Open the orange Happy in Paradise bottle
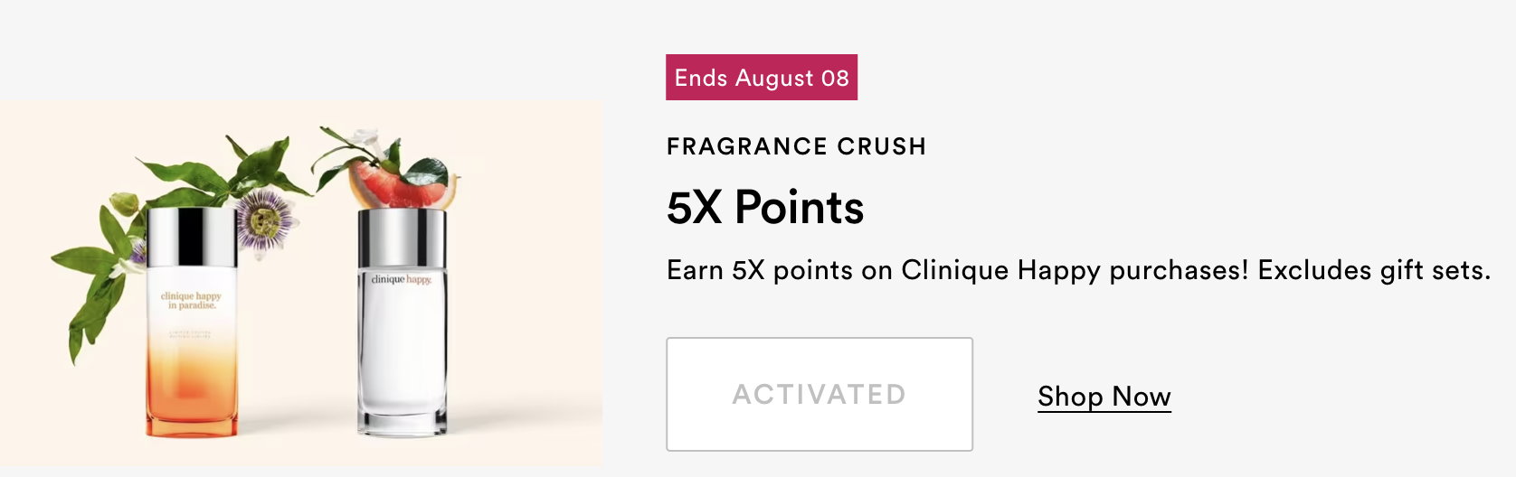This screenshot has height=477, width=1516. 191,323
